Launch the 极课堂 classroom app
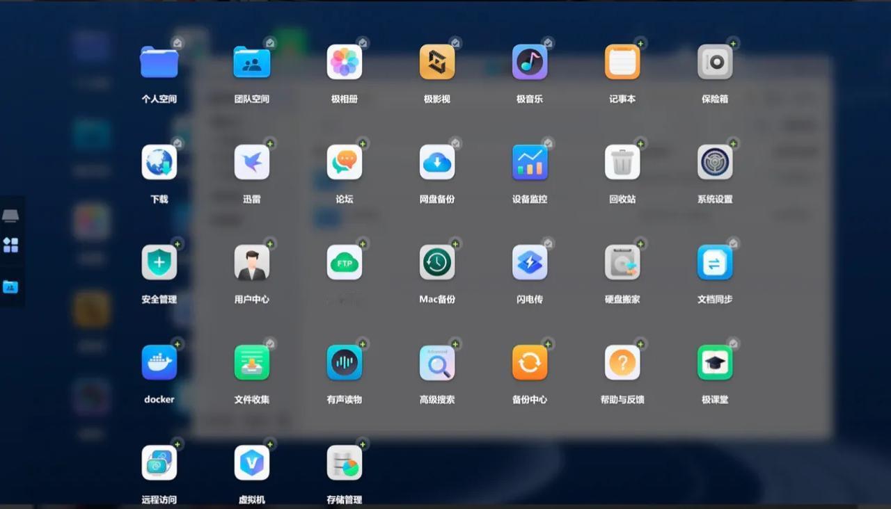 (715, 362)
